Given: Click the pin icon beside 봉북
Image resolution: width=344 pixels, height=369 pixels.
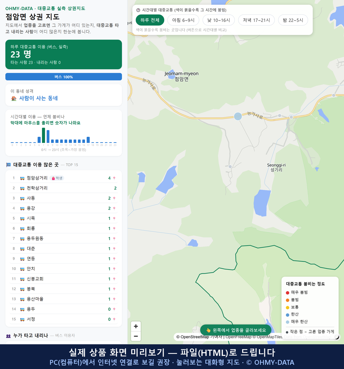Looking at the screenshot, I should point(114,289).
